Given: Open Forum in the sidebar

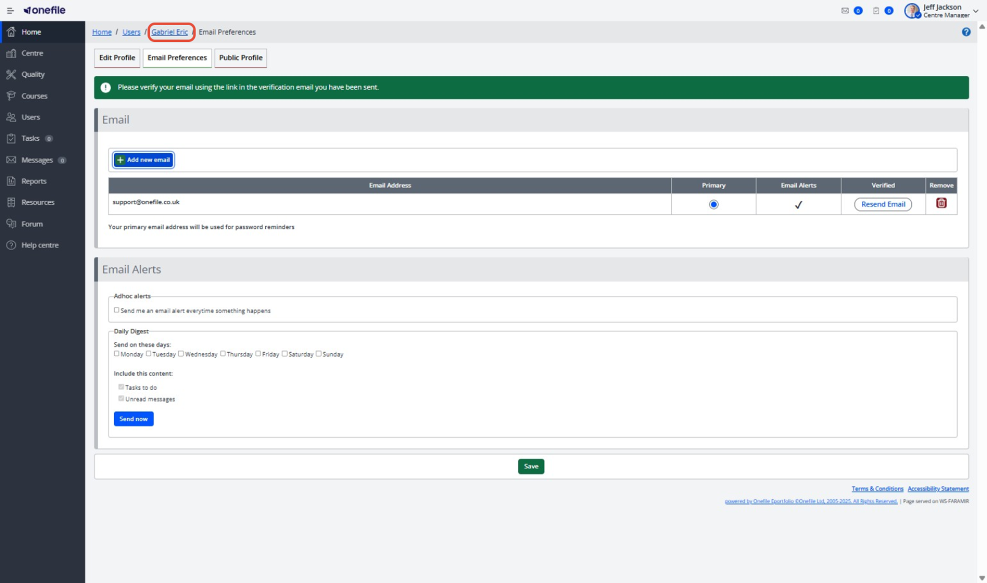Looking at the screenshot, I should [x=32, y=224].
